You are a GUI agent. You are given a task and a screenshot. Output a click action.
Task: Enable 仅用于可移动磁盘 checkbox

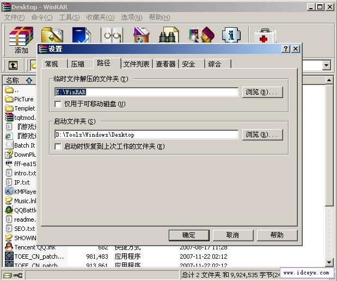[x=58, y=104]
